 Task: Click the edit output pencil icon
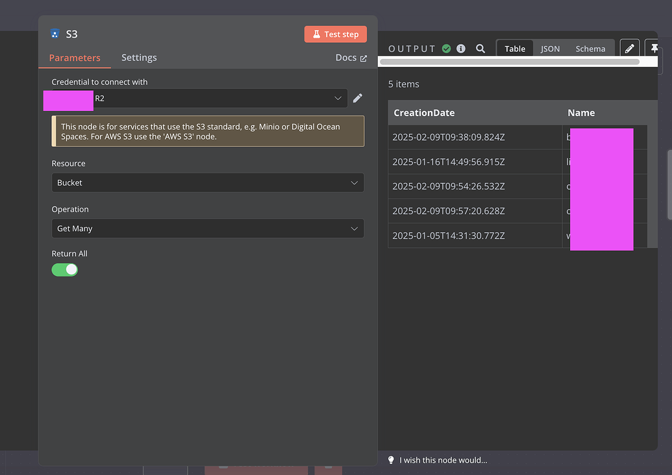629,48
